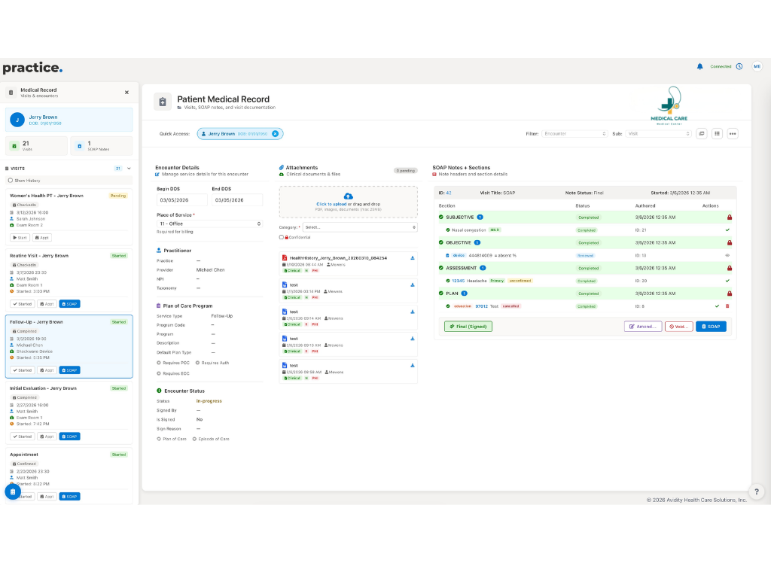Open the Sub Visit dropdown
Image resolution: width=771 pixels, height=578 pixels.
658,134
